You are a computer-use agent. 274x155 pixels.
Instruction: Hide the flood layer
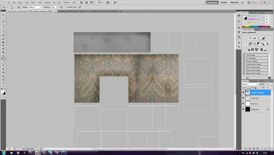[x=243, y=104]
